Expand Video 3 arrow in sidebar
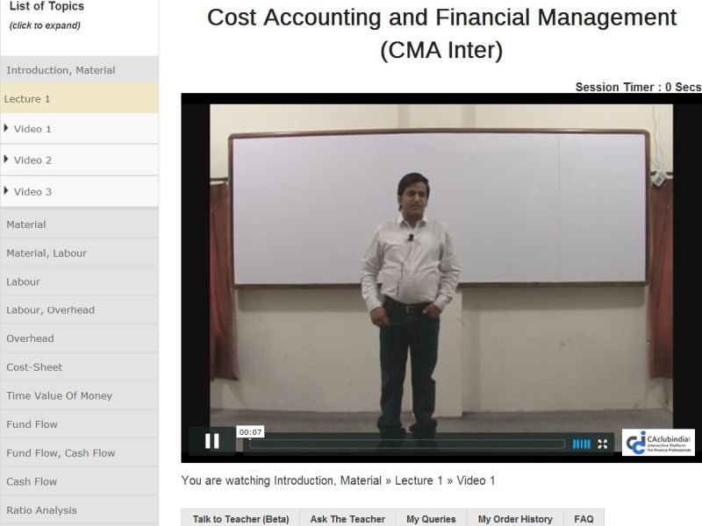The width and height of the screenshot is (702, 526). (7, 191)
